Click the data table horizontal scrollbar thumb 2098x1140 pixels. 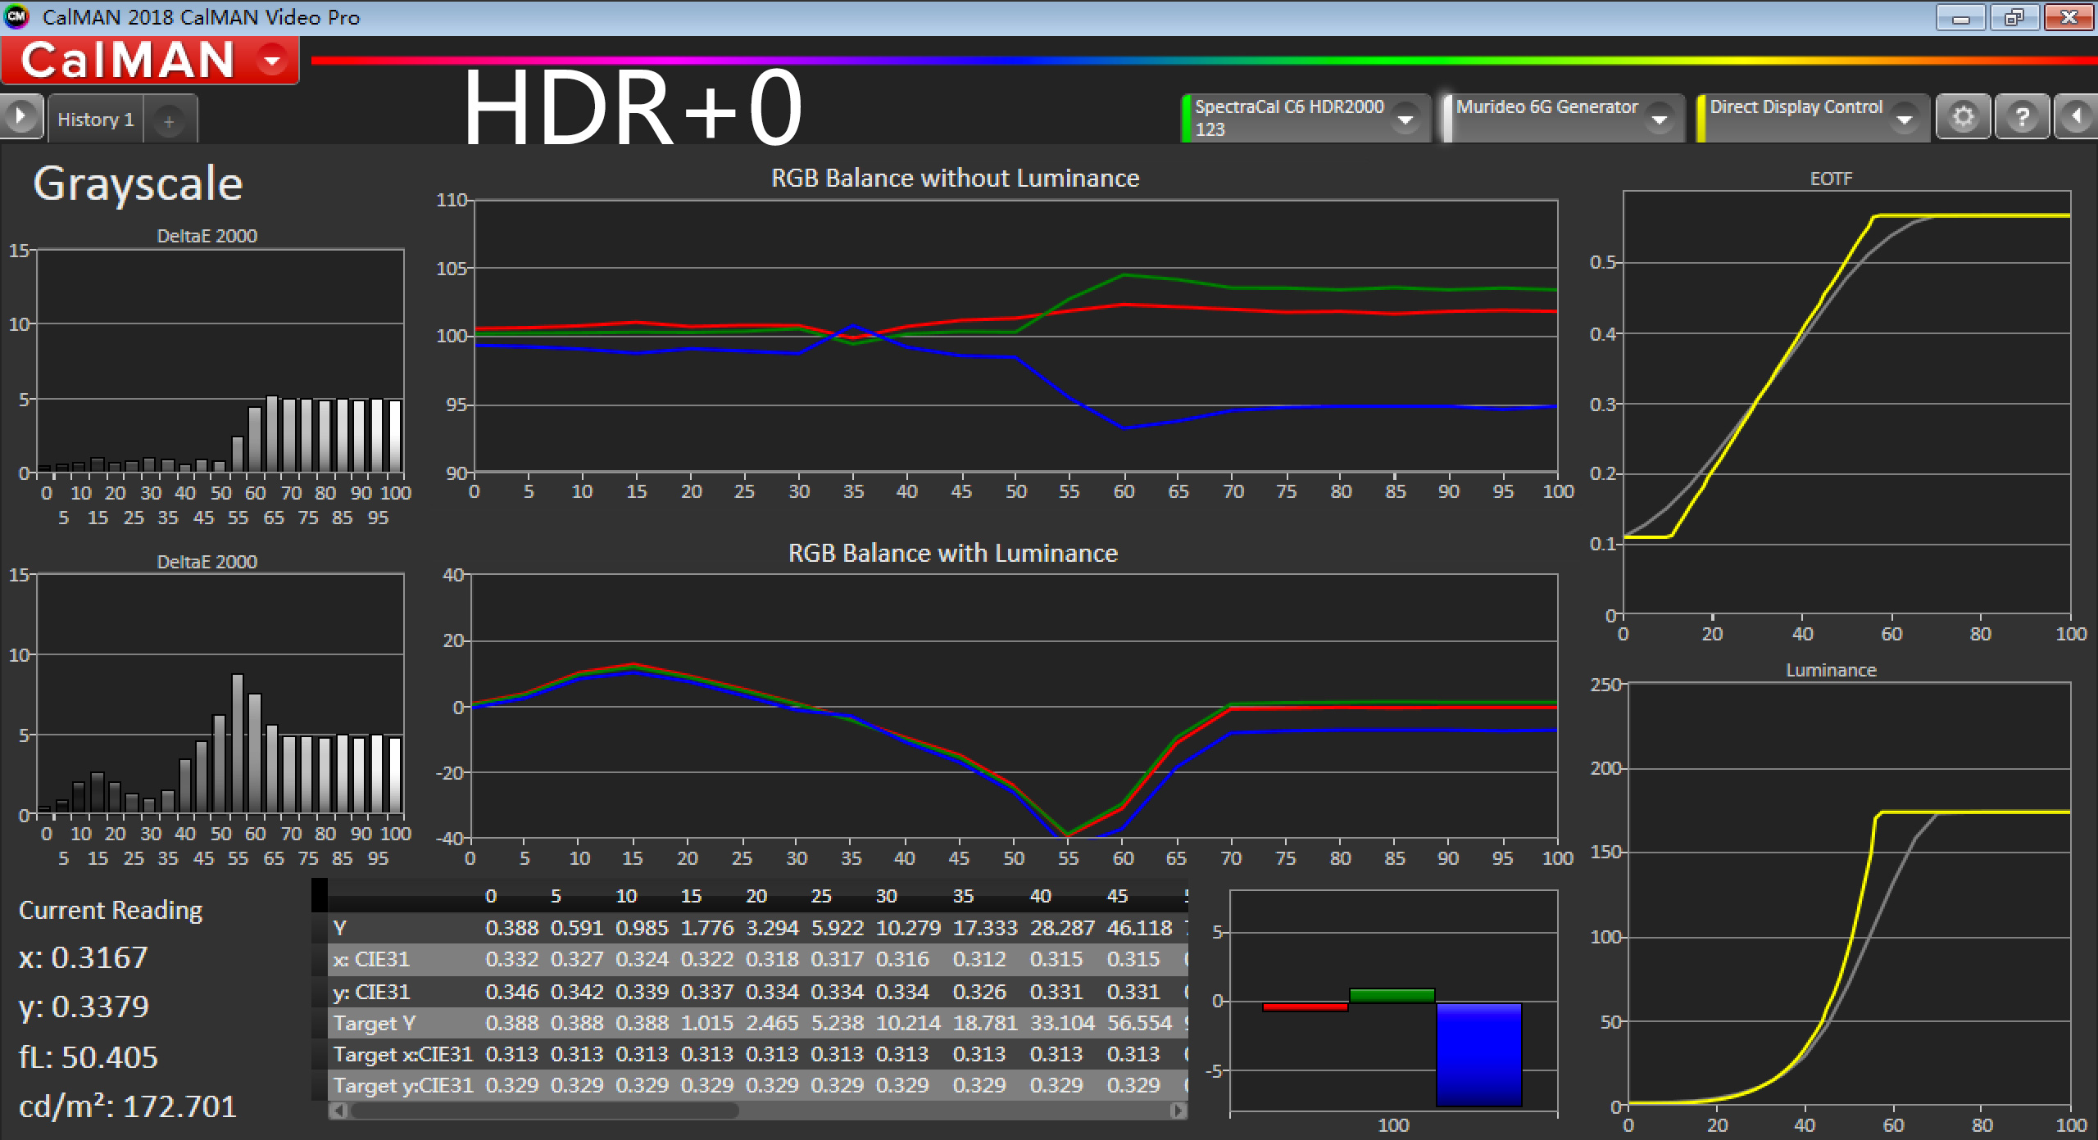(x=545, y=1111)
